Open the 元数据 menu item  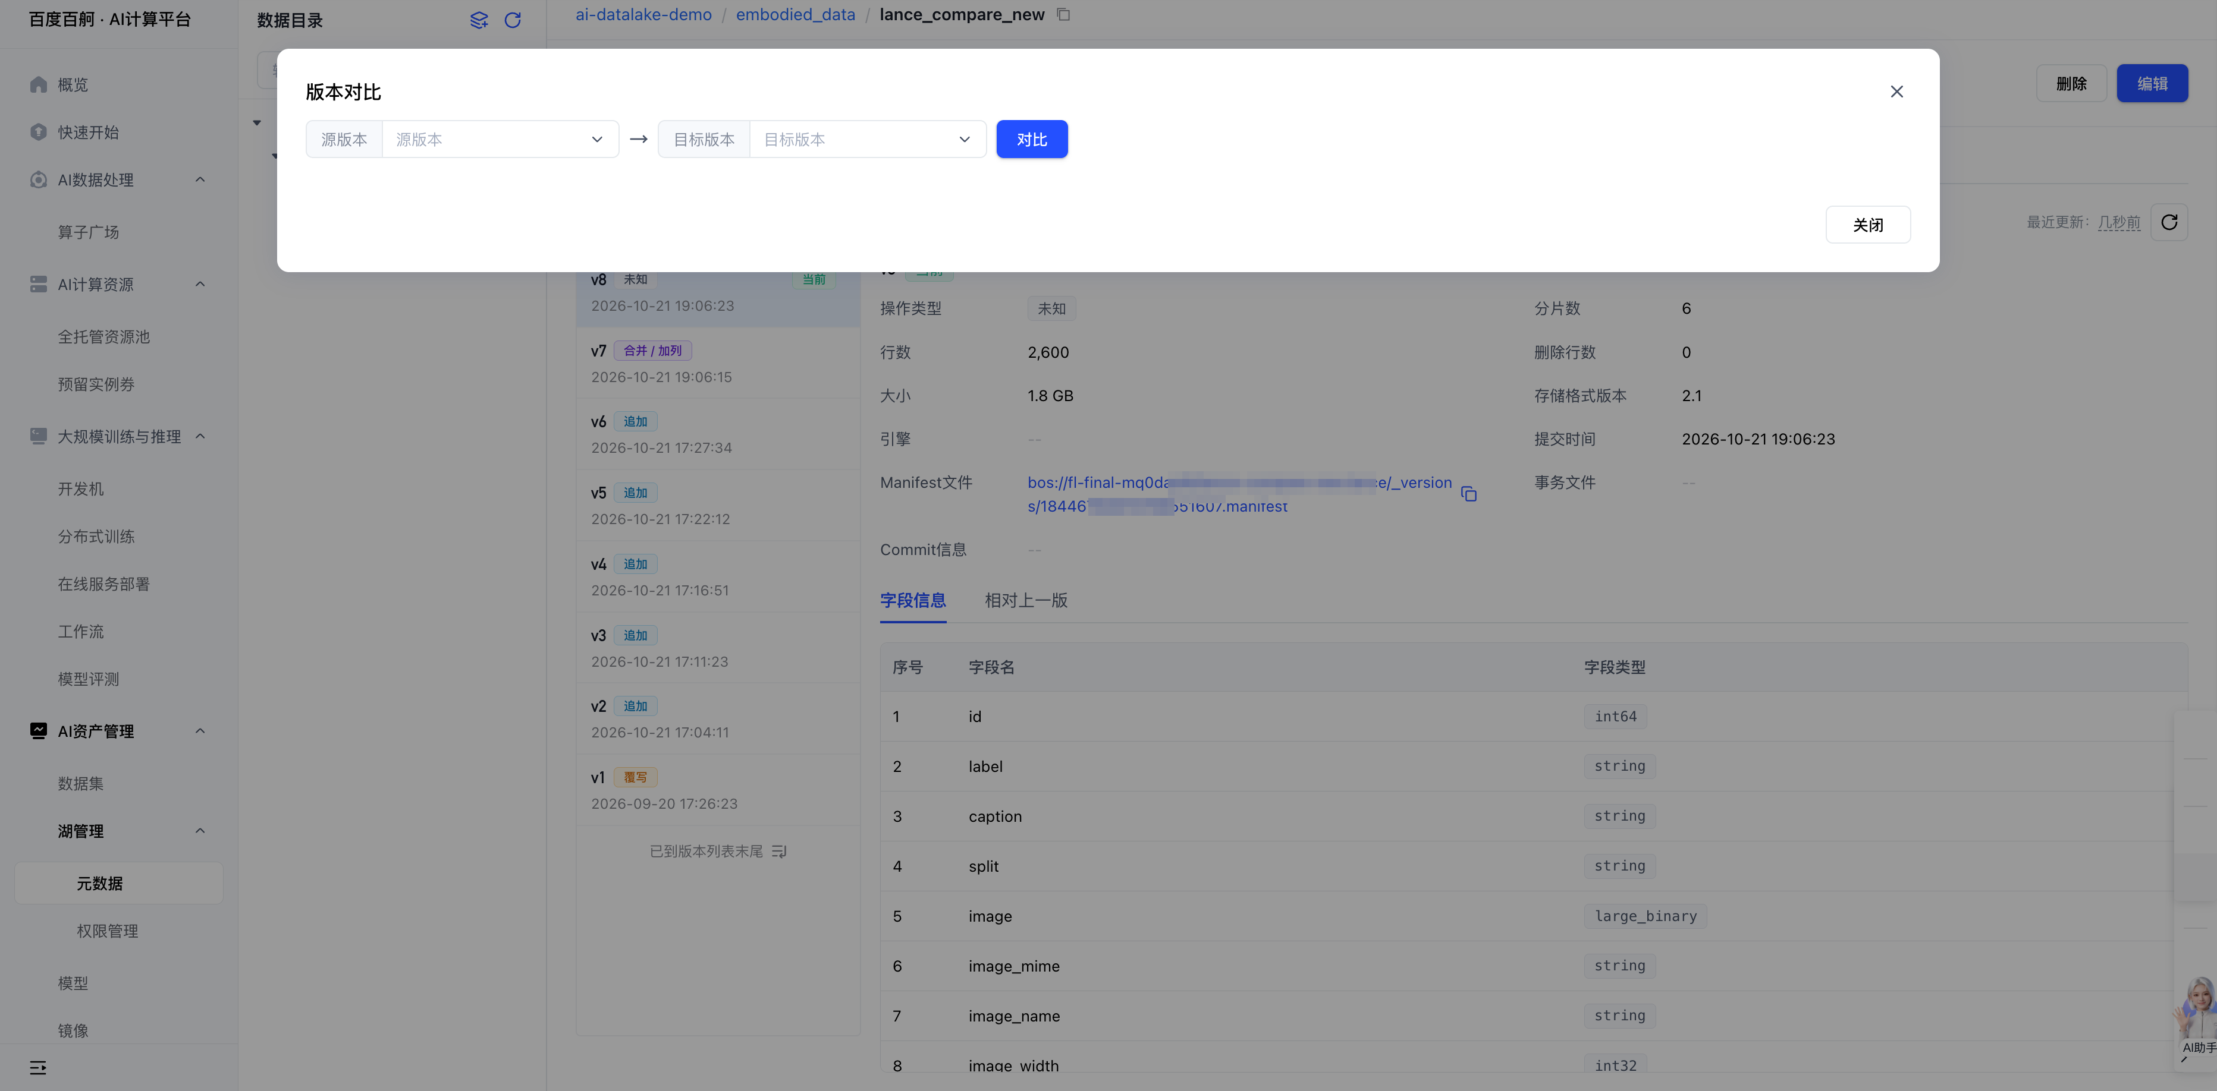[x=120, y=883]
